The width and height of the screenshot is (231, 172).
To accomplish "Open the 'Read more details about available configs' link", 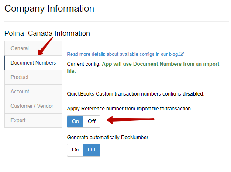I will click(123, 54).
